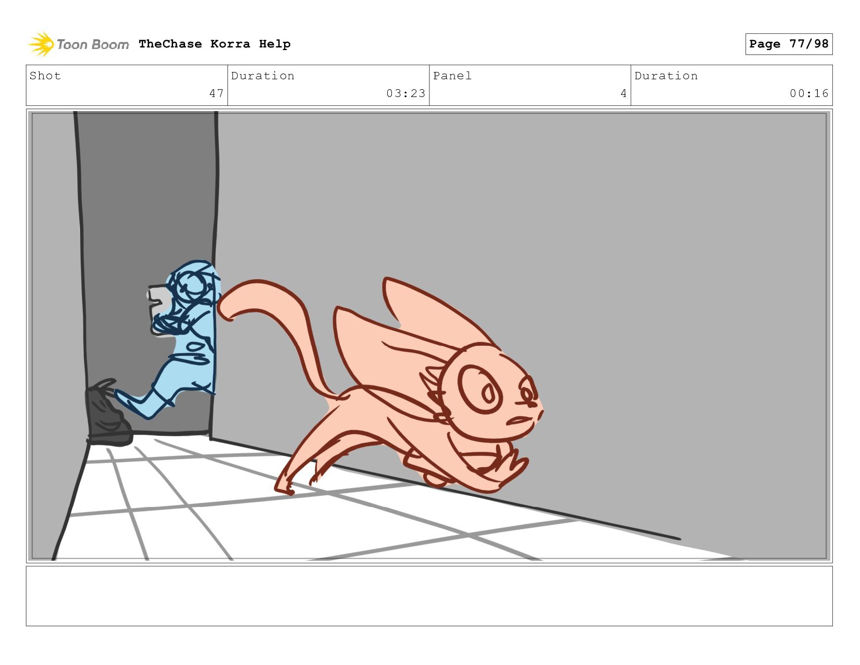Click the empty notes box below panel
The height and width of the screenshot is (665, 860).
point(429,596)
